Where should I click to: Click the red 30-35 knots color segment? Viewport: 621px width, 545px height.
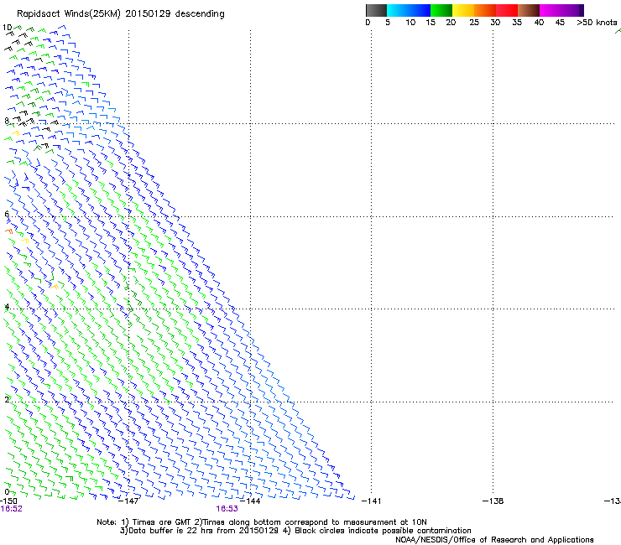tap(507, 10)
